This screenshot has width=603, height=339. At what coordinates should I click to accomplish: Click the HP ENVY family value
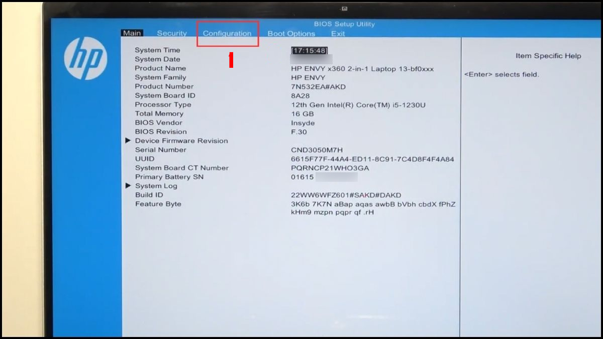[308, 78]
